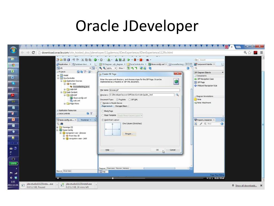
Task: Enable Render in Mobile Device checkbox
Action: click(101, 103)
